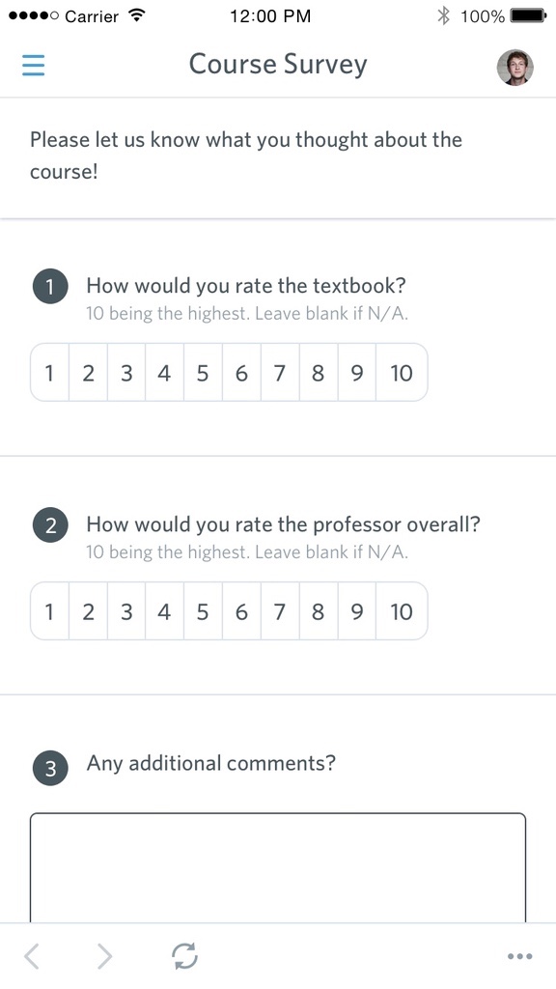This screenshot has width=556, height=989.
Task: Expand more actions with the ellipsis
Action: (519, 955)
